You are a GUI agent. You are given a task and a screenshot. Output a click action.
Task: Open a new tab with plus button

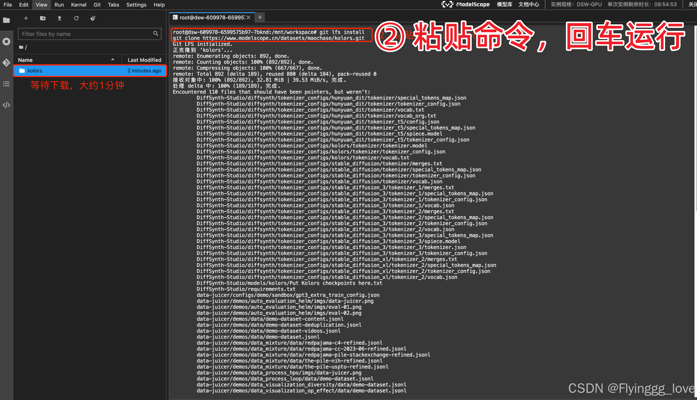coord(260,17)
